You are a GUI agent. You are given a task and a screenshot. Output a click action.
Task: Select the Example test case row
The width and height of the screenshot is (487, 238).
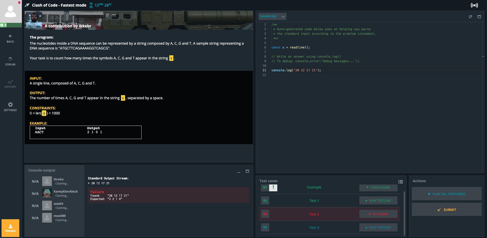tap(314, 188)
